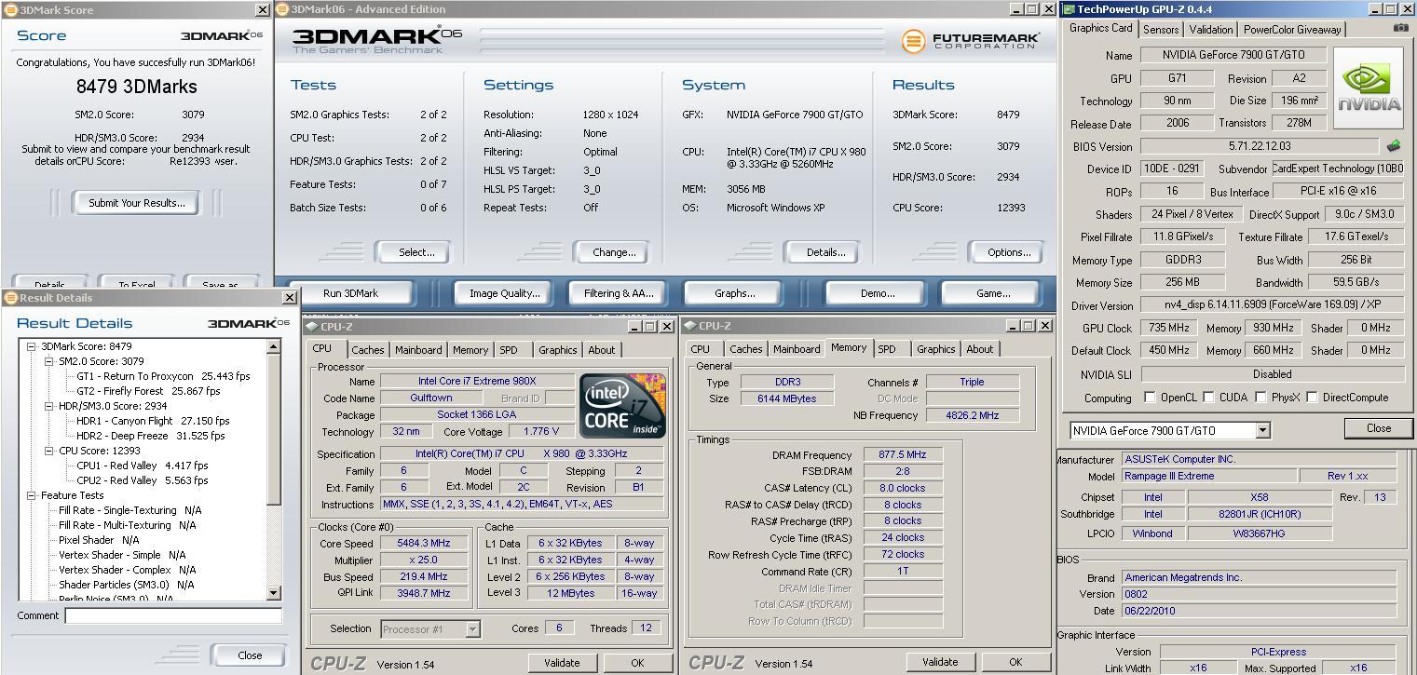This screenshot has height=675, width=1417.
Task: Open Mainboard tab in left CPU-Z window
Action: coord(418,350)
